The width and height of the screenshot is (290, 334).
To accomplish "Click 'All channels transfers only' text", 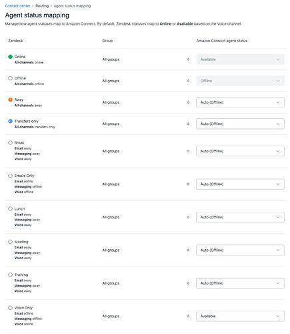I will pyautogui.click(x=35, y=127).
